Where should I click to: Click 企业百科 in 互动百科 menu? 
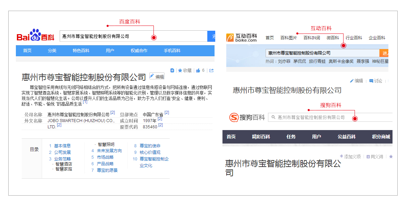click(377, 38)
